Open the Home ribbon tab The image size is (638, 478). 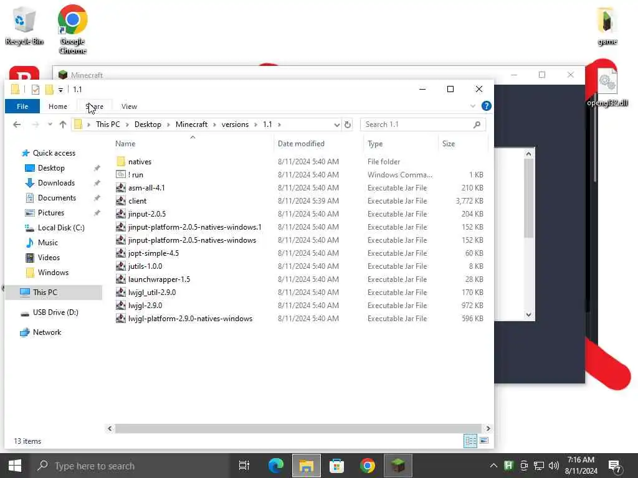(58, 106)
